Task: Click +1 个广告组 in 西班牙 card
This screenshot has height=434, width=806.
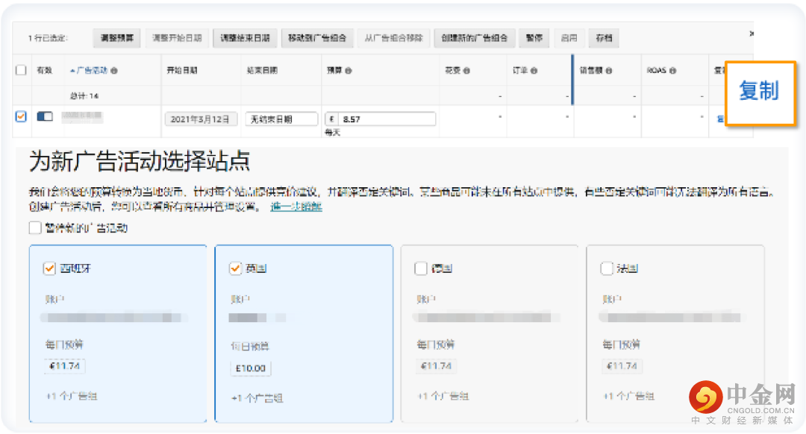Action: pos(72,396)
